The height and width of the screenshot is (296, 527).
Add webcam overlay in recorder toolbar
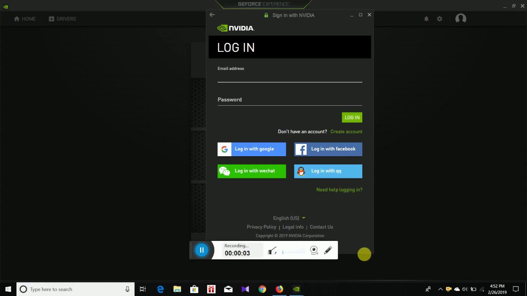tap(314, 250)
